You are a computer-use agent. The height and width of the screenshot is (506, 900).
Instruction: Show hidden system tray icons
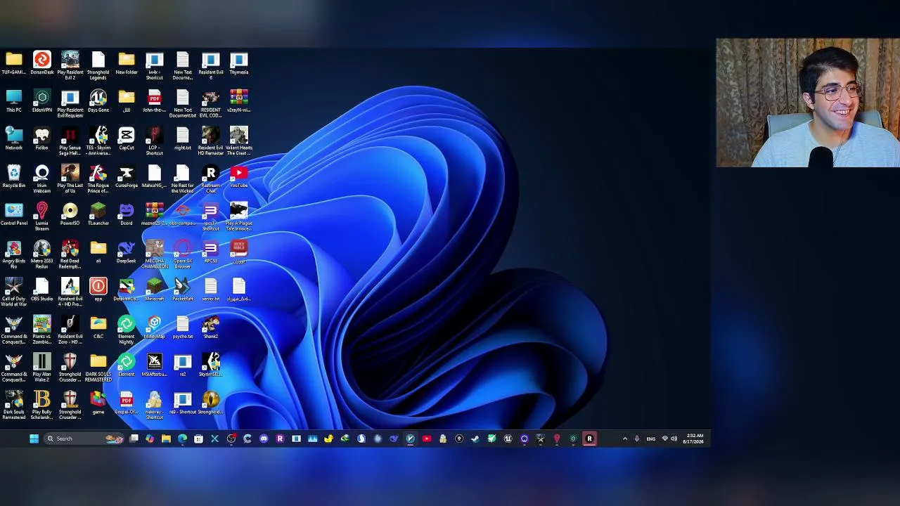click(625, 439)
